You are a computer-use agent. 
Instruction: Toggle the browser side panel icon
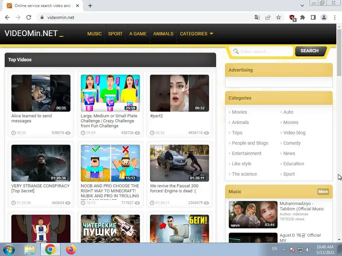coord(313,17)
